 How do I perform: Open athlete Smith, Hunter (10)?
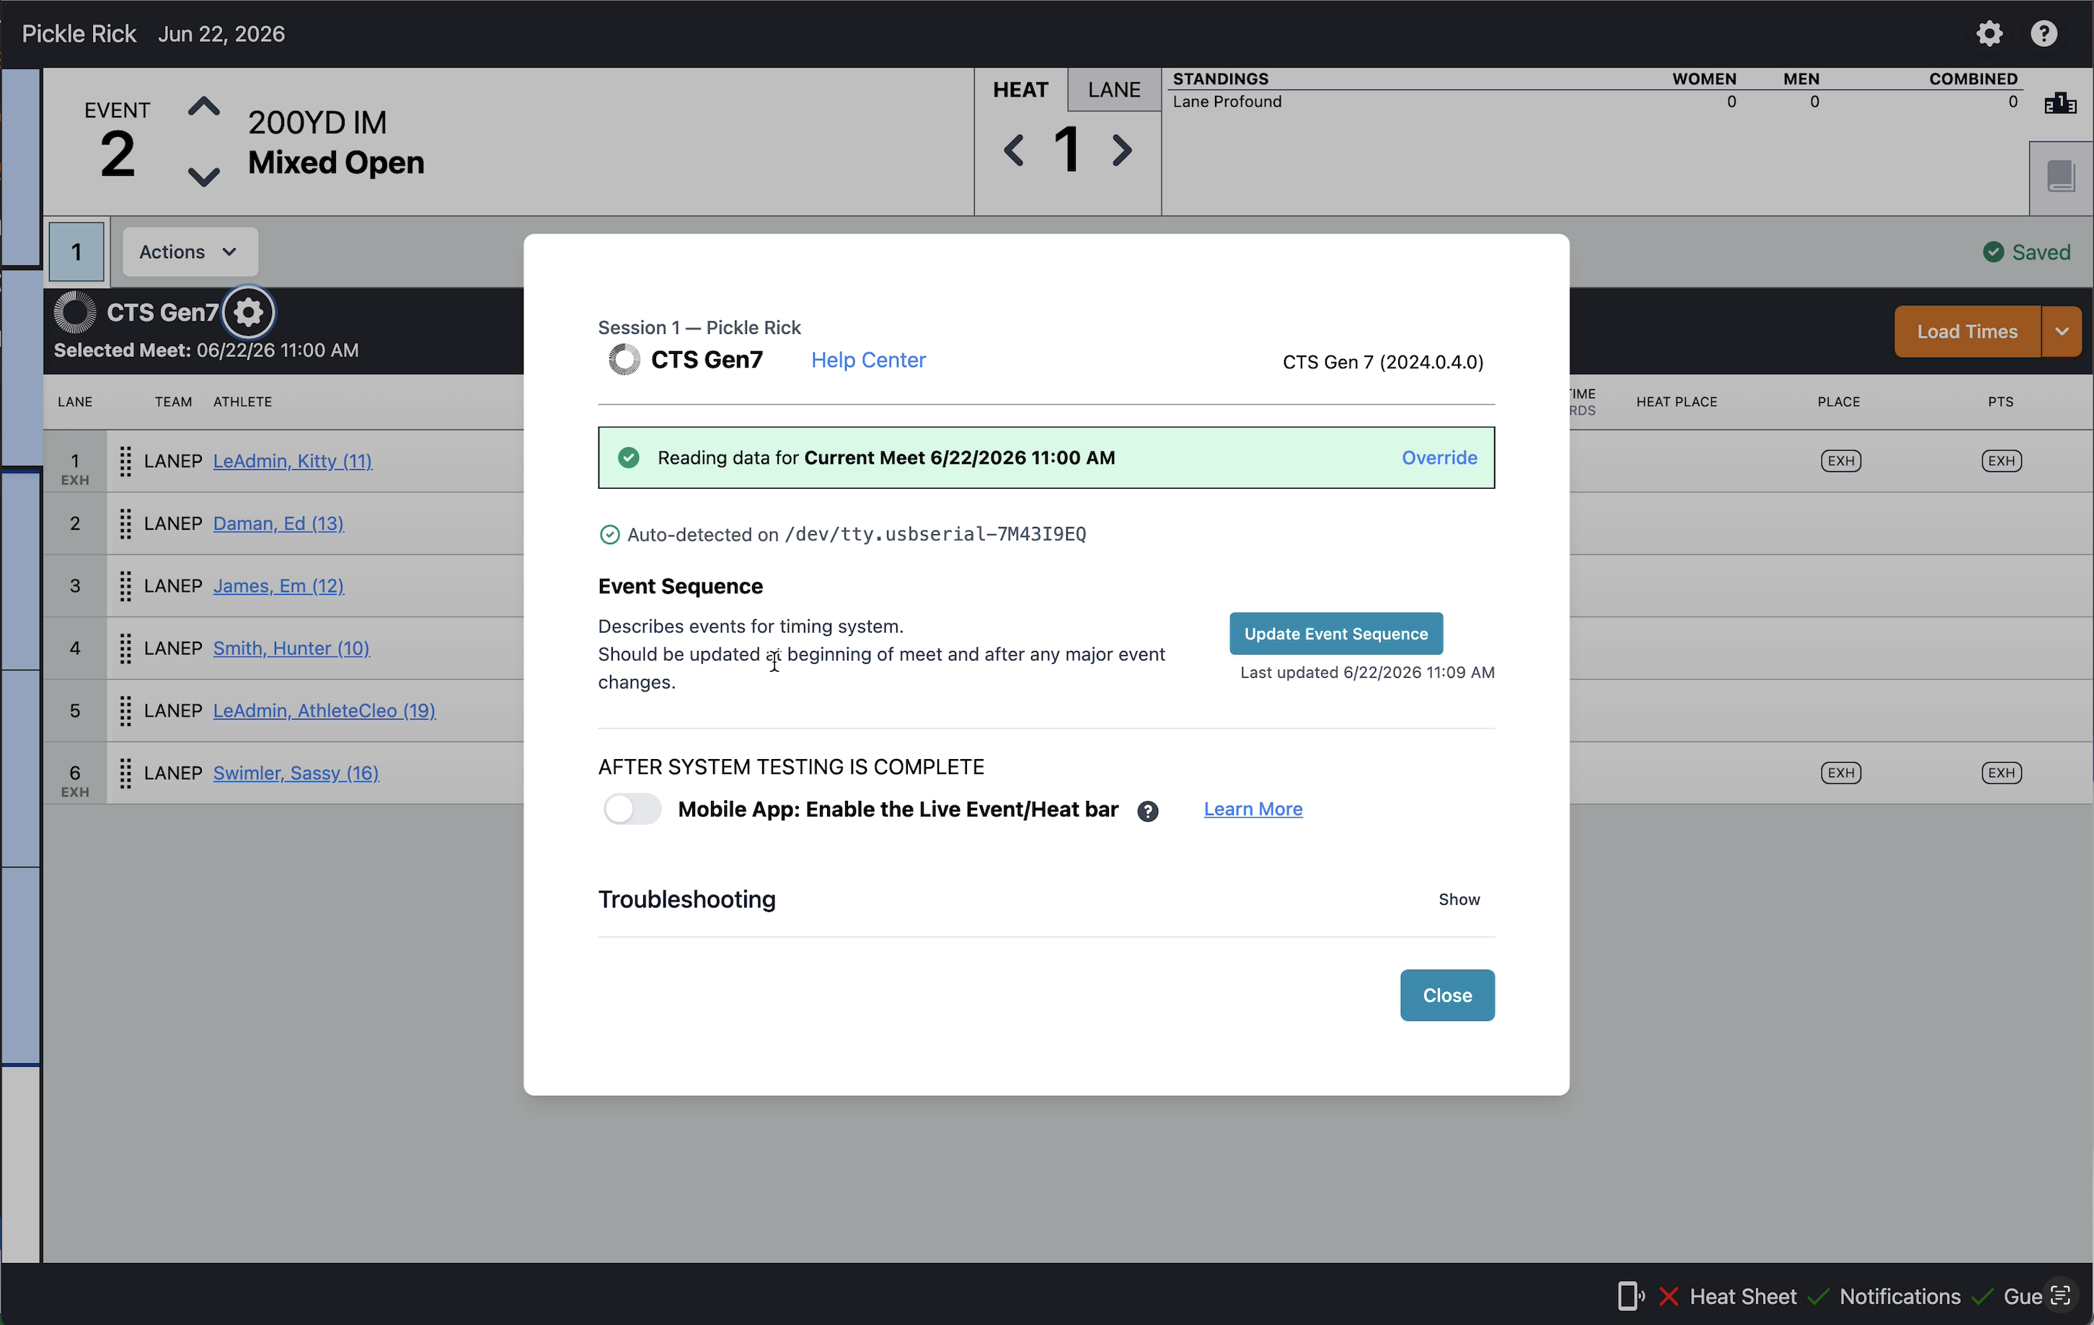pyautogui.click(x=291, y=649)
